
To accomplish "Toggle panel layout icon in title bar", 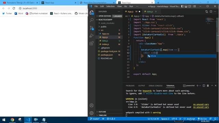I will (x=186, y=6).
